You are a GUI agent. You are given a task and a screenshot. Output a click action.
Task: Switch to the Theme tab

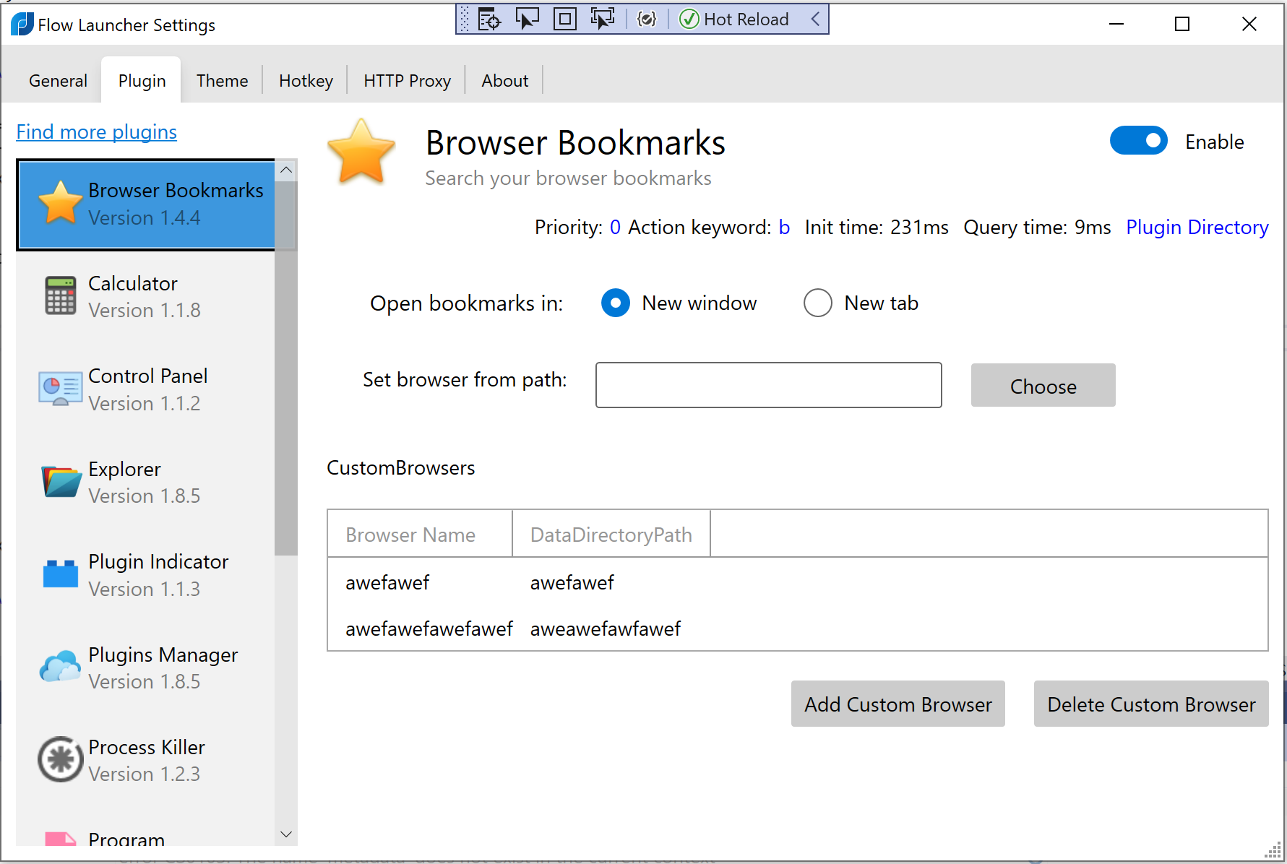(x=222, y=81)
